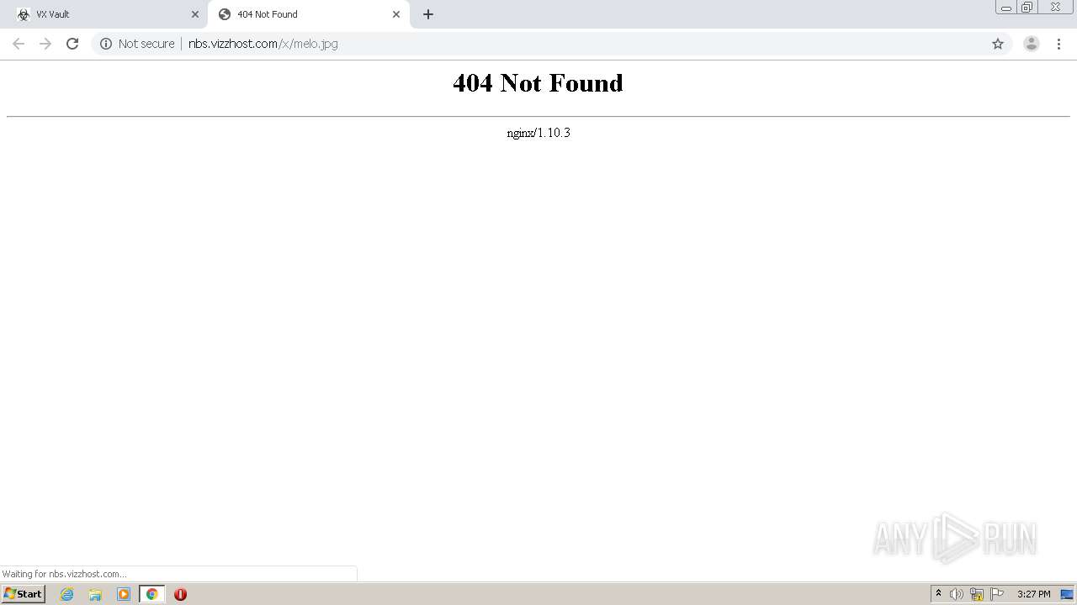The image size is (1077, 605).
Task: Click the show desktop button
Action: point(1067,594)
